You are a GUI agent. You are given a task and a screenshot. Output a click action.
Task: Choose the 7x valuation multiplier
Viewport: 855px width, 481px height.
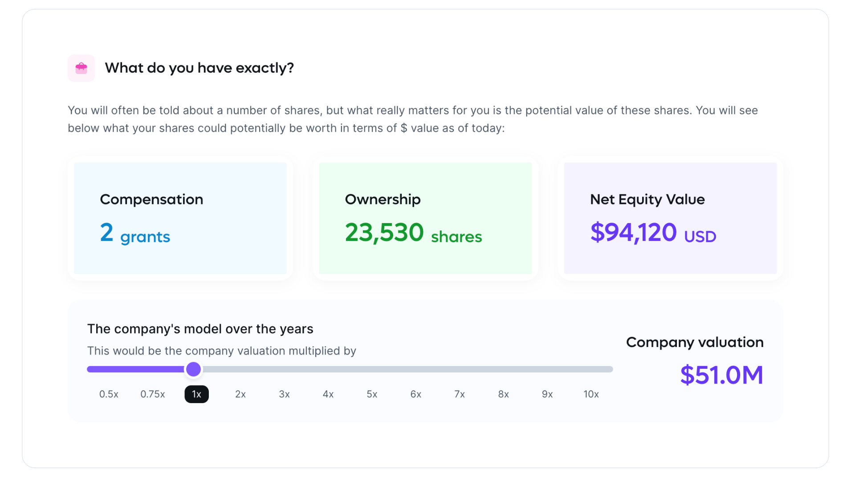[x=460, y=394]
